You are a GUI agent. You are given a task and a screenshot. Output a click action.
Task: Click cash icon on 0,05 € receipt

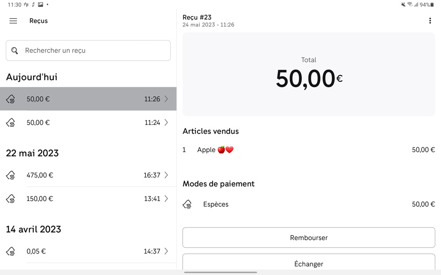[x=11, y=252]
